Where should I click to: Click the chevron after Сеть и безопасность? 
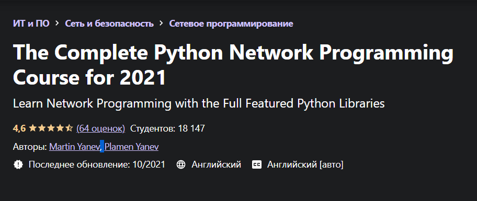[x=161, y=23]
